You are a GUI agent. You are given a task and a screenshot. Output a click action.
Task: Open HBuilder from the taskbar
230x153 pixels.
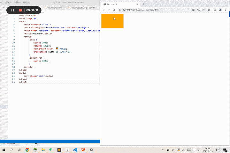pyautogui.click(x=35, y=150)
